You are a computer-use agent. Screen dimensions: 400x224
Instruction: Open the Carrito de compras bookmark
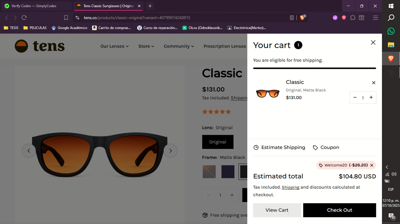[111, 28]
